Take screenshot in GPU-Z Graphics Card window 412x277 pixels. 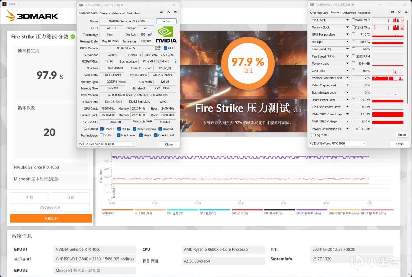pyautogui.click(x=162, y=12)
